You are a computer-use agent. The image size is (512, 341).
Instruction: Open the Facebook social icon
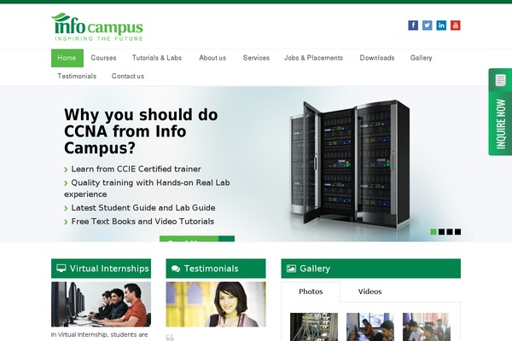coord(413,25)
